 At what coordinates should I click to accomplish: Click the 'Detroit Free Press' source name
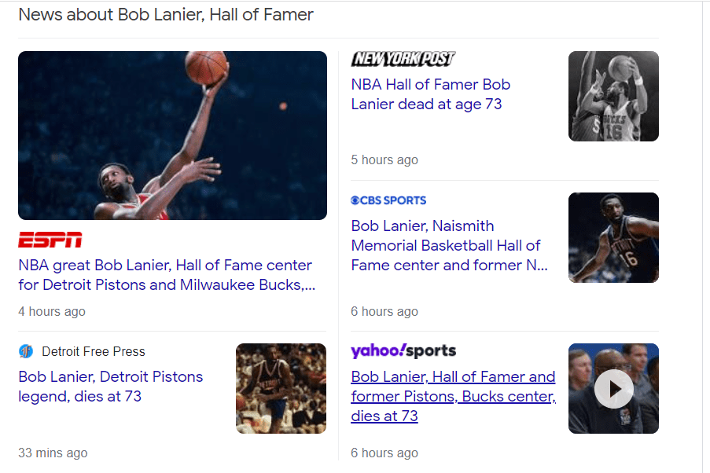pyautogui.click(x=93, y=351)
